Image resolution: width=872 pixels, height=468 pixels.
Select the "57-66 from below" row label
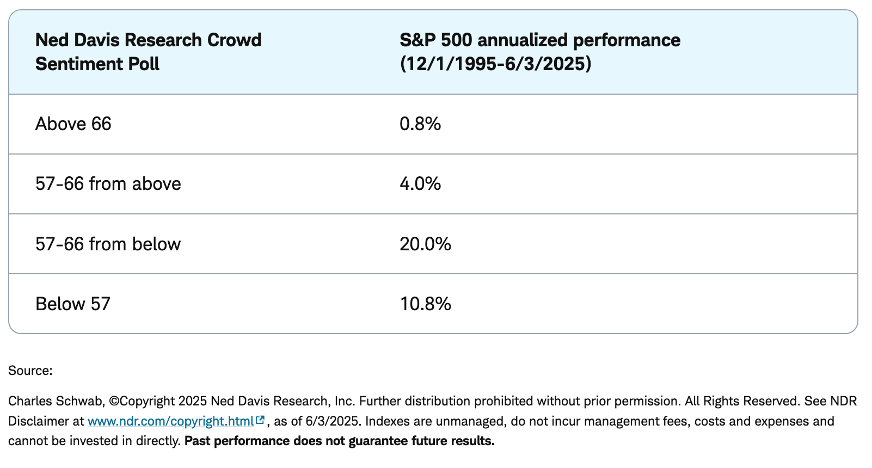pyautogui.click(x=108, y=244)
